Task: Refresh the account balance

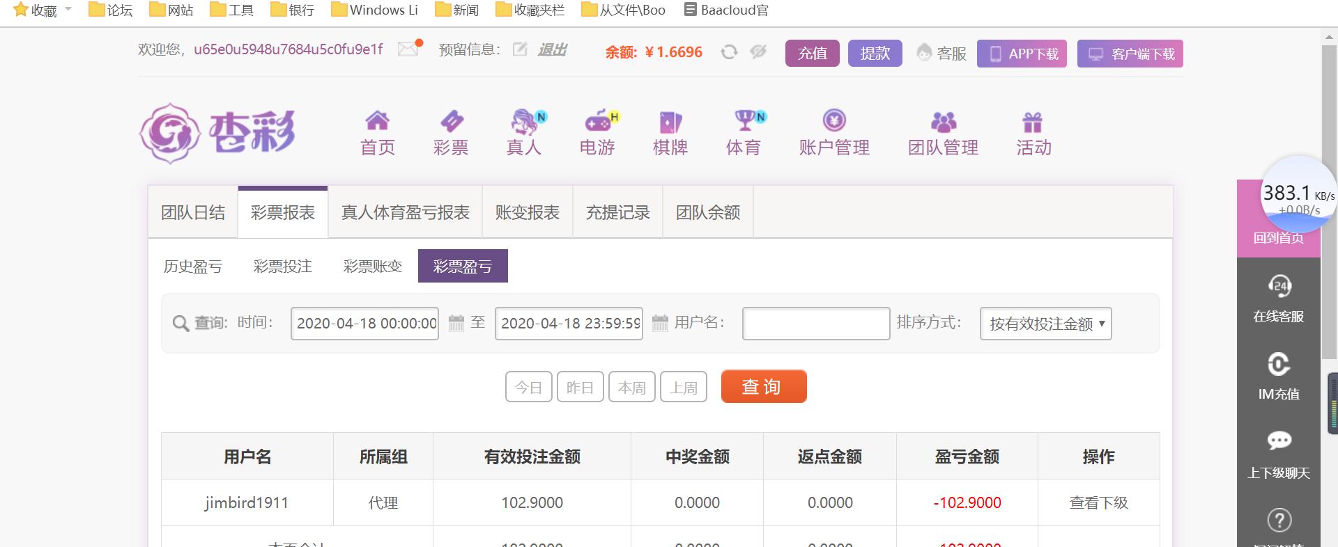Action: coord(729,52)
